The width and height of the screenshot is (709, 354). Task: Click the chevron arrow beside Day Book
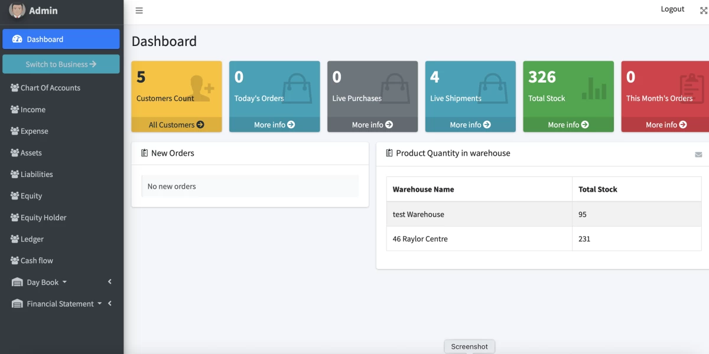pos(110,282)
